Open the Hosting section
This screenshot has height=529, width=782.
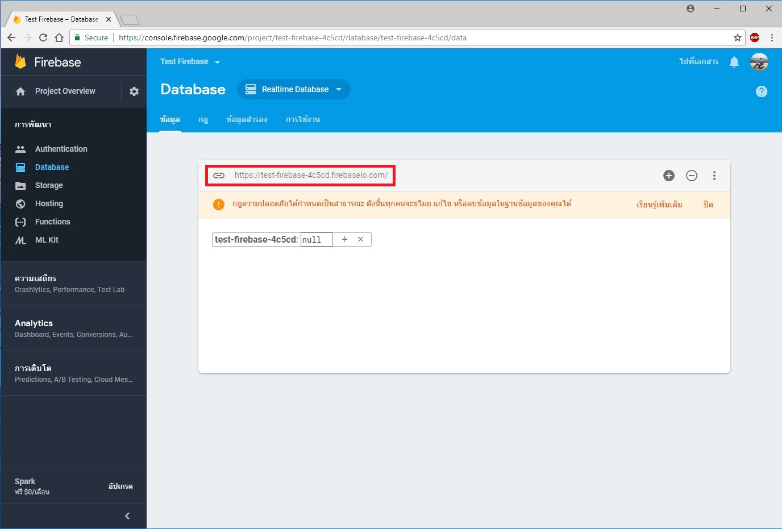(48, 203)
